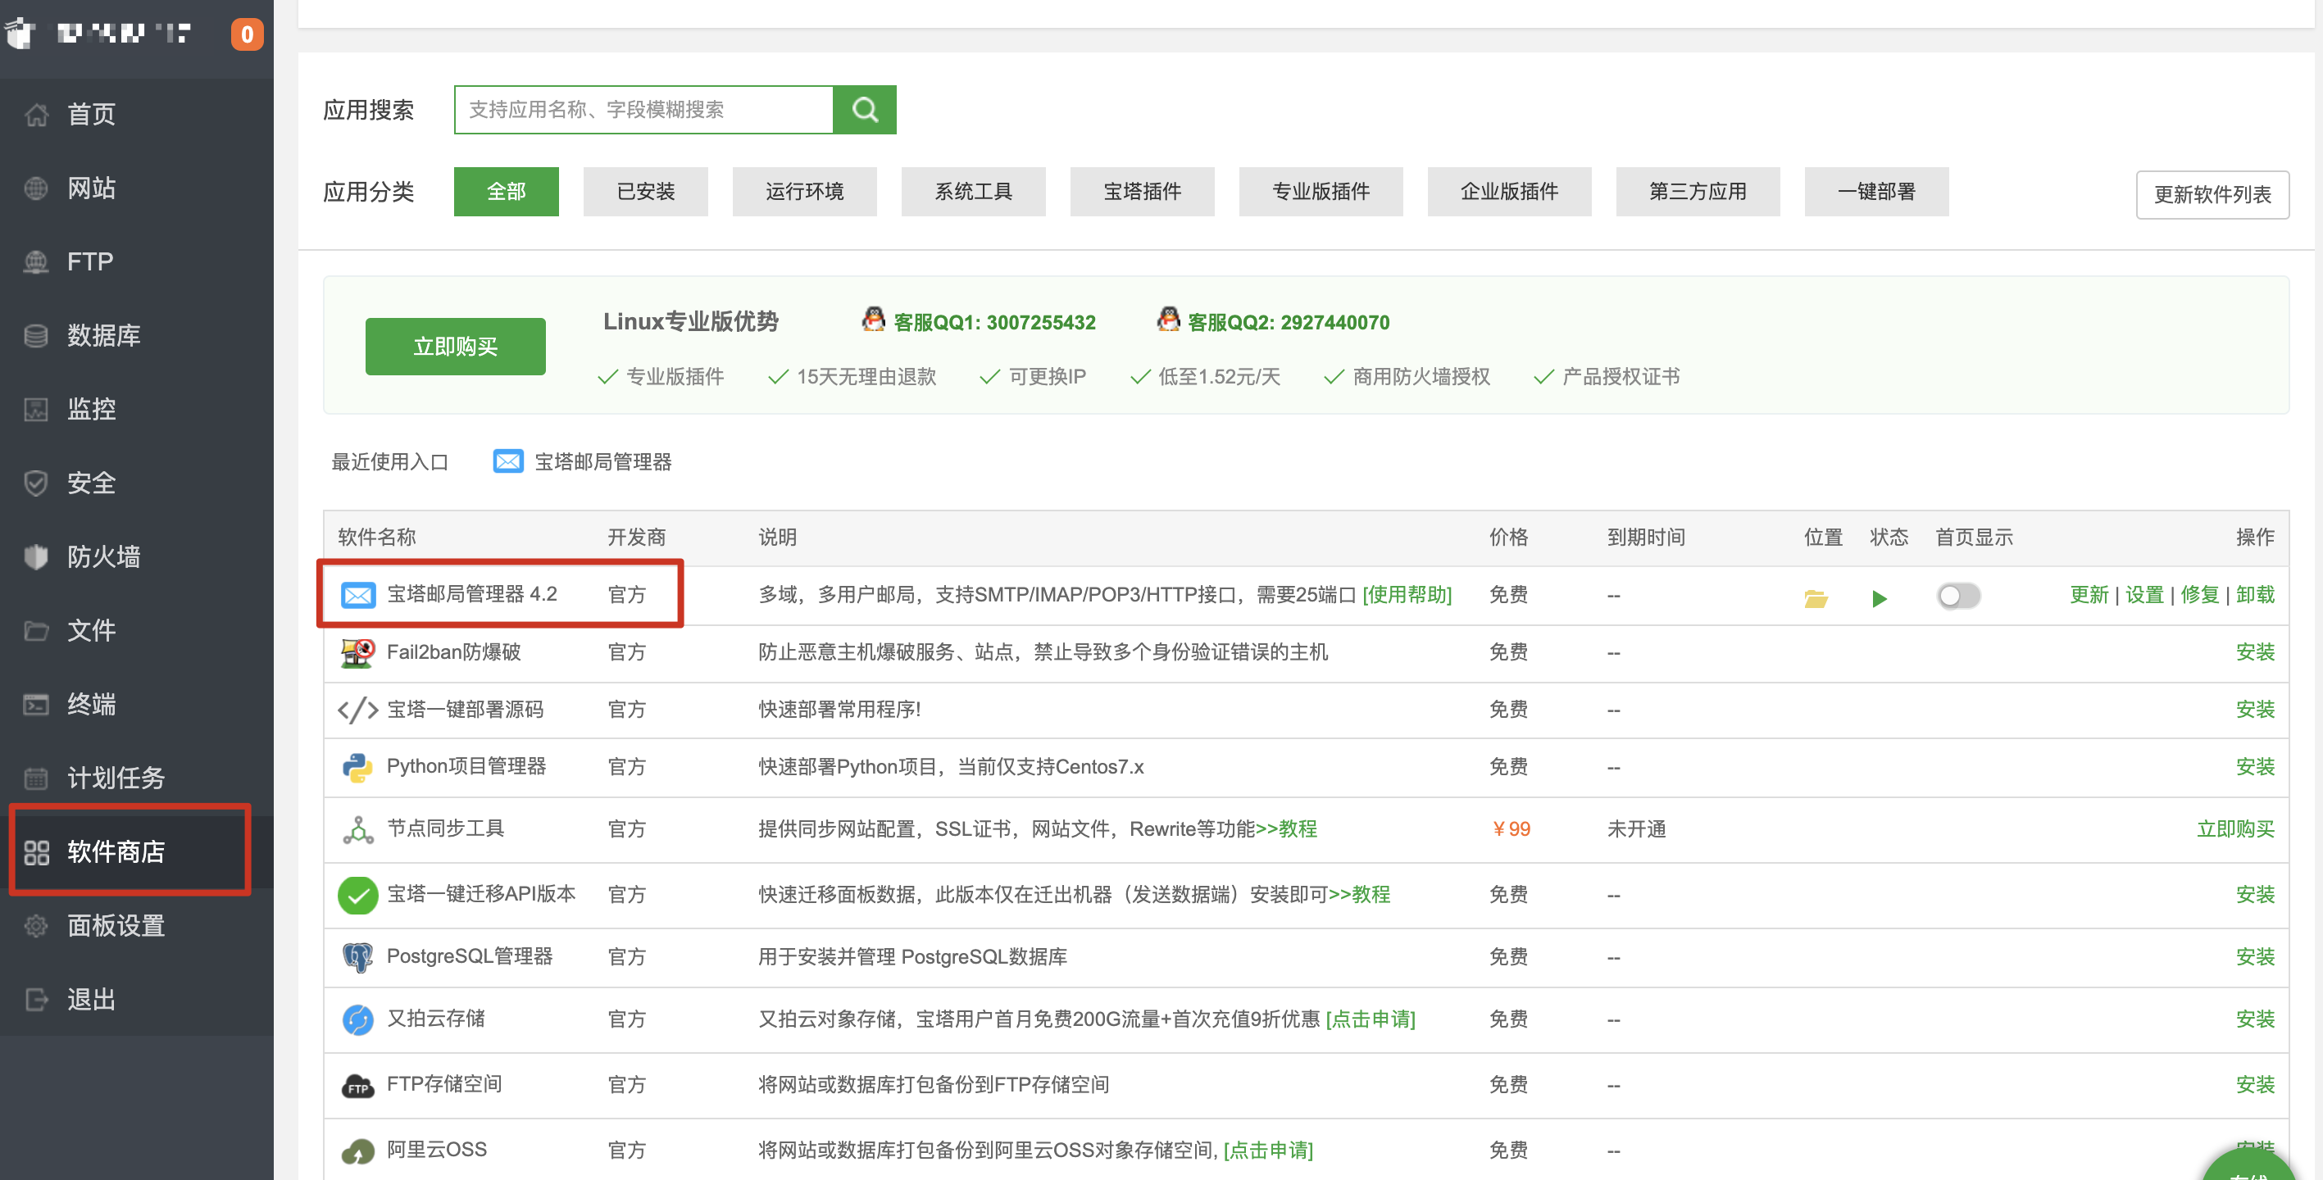Open the >>教程 link for 节点同步工具

point(1286,829)
